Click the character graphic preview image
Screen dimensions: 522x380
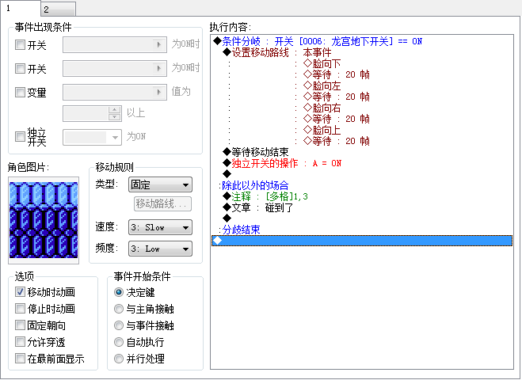tap(44, 220)
